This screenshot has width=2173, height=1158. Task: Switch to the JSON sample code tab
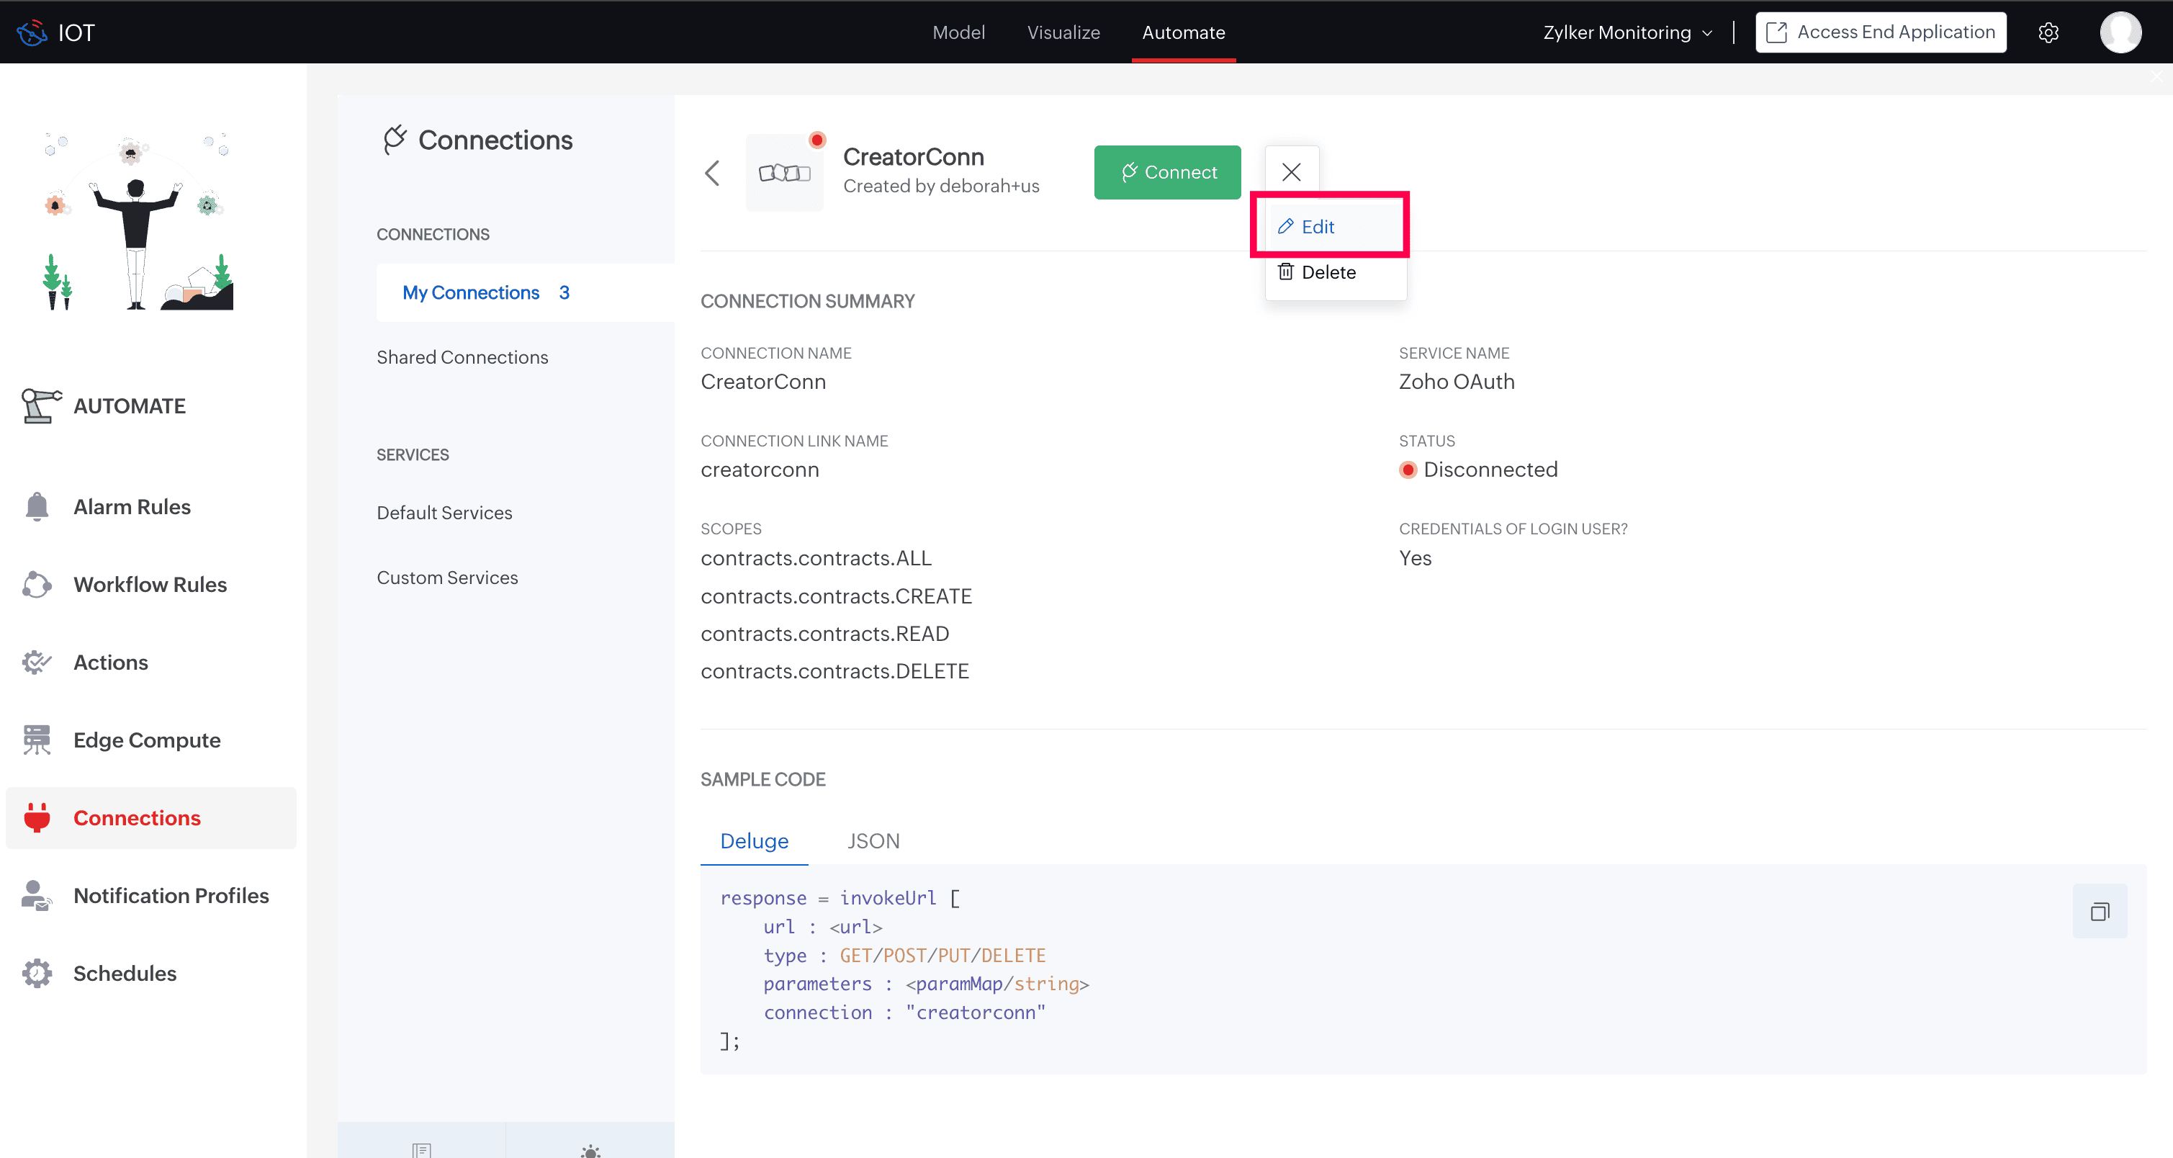[x=873, y=841]
